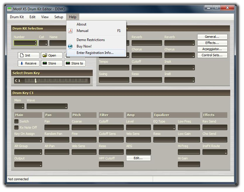Click the globe icon beside Buy Now!

coord(70,46)
